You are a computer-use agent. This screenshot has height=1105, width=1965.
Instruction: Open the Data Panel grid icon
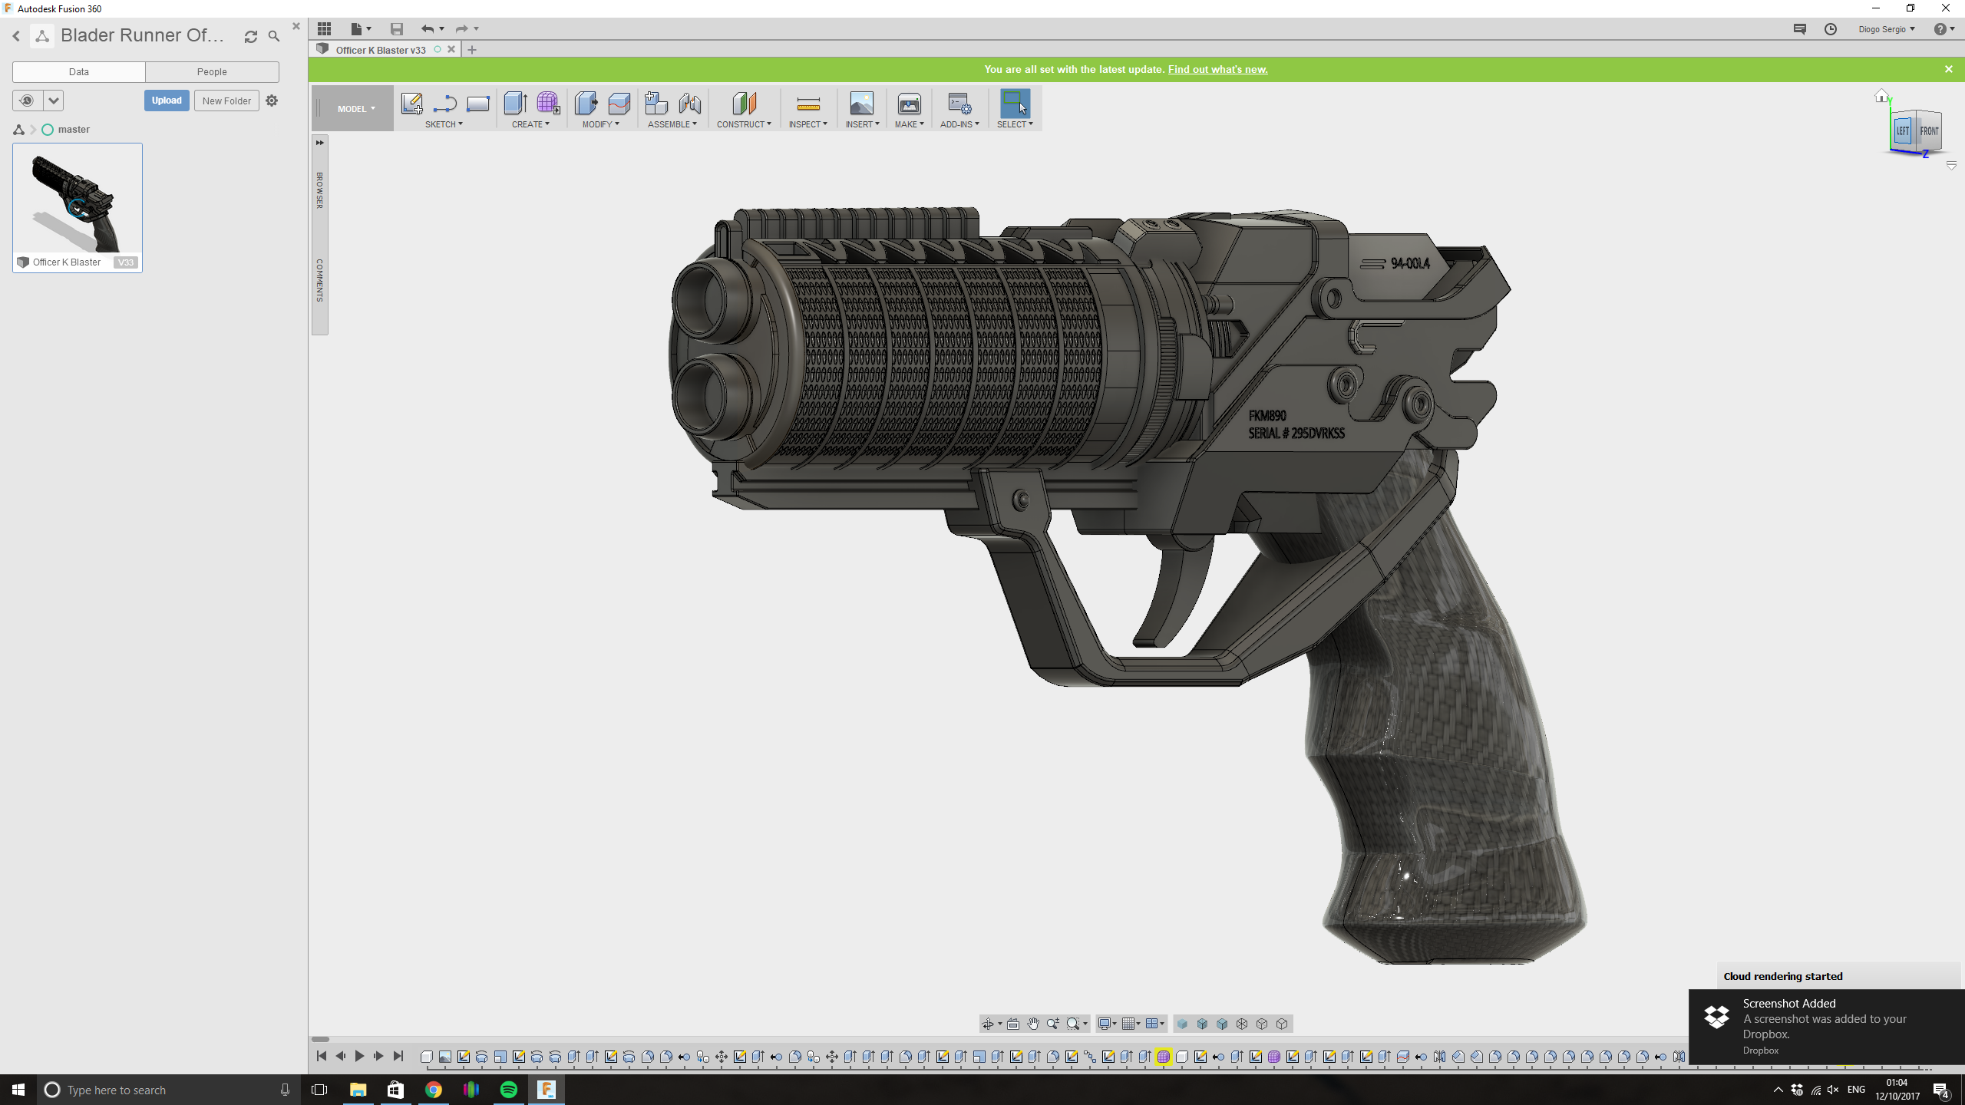coord(325,28)
